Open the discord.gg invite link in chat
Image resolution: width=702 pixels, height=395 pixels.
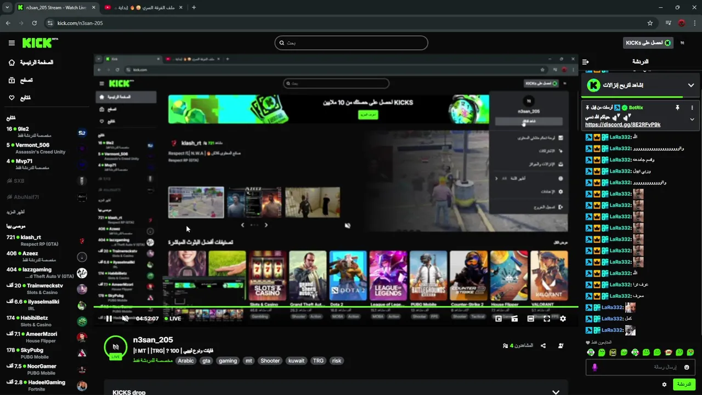point(622,125)
